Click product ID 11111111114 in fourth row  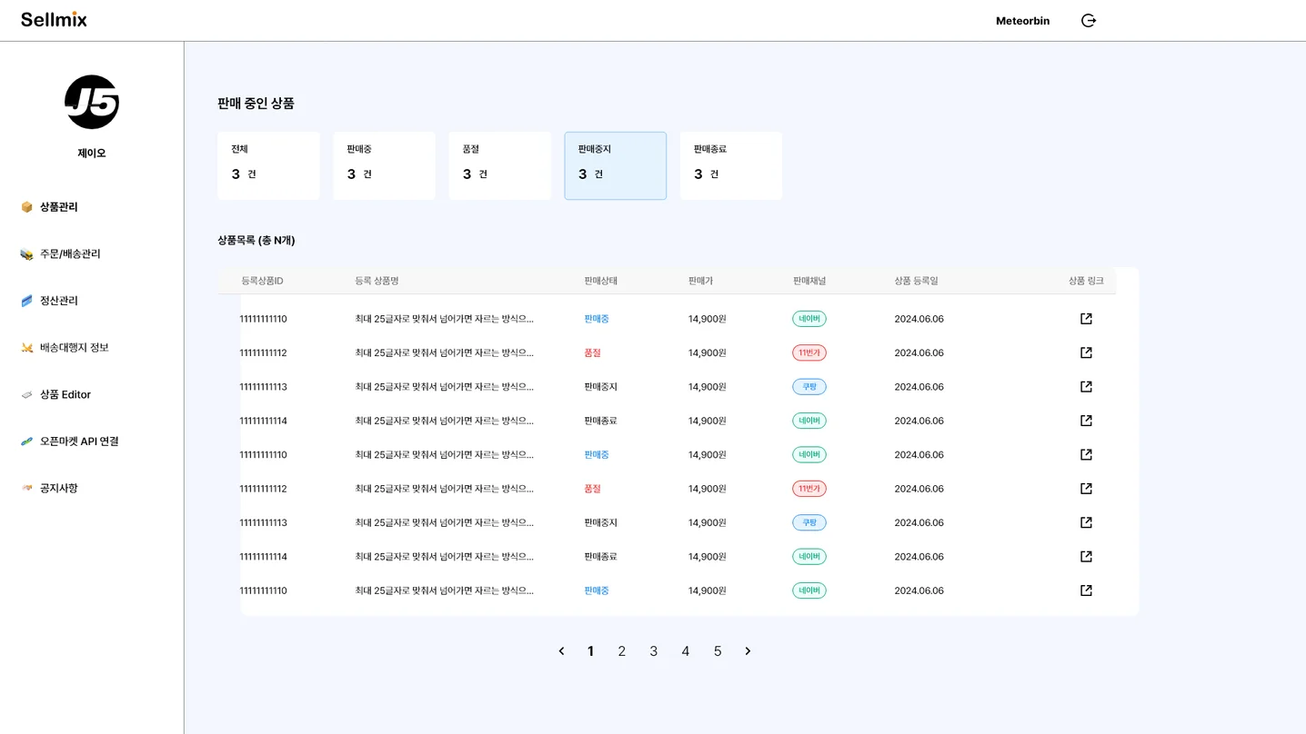(263, 421)
